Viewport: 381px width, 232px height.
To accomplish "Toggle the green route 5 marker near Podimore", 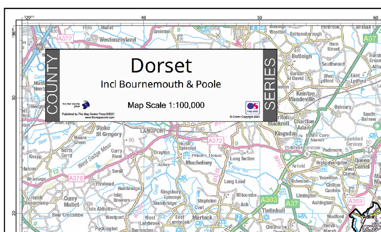I will [x=347, y=149].
